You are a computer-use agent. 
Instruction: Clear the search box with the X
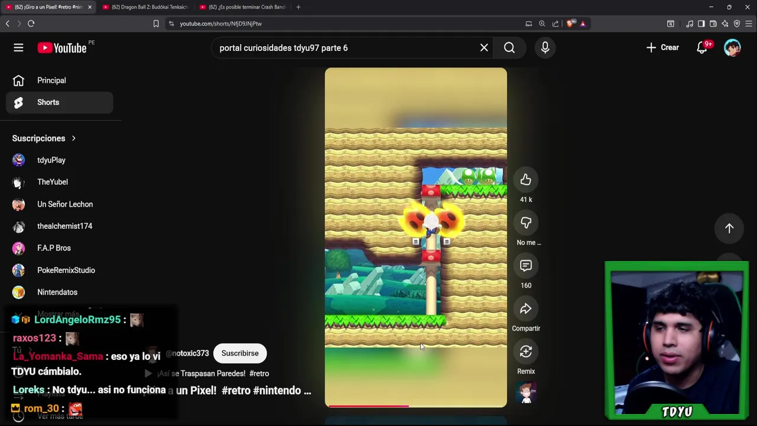point(484,48)
